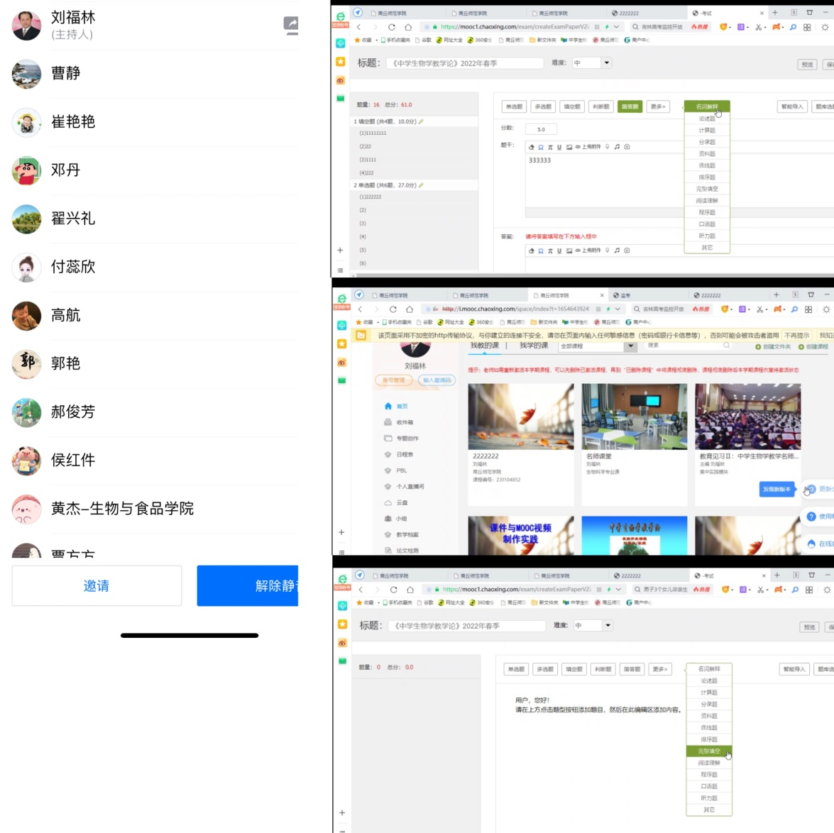Screen dimensions: 834x833
Task: Open the 收件箱 inbox icon
Action: tap(388, 422)
